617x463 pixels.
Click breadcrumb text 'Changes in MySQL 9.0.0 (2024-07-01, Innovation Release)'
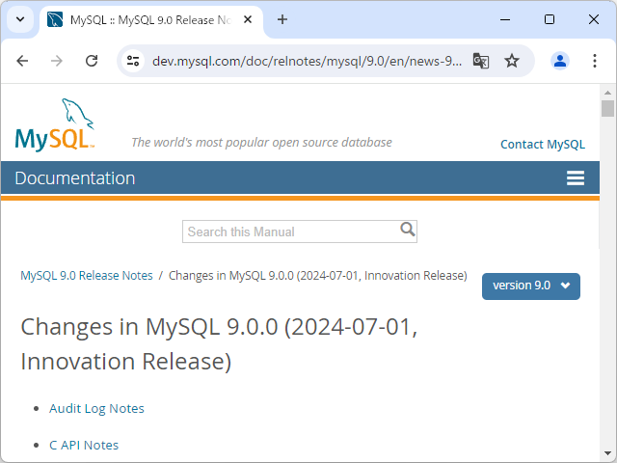pos(317,276)
